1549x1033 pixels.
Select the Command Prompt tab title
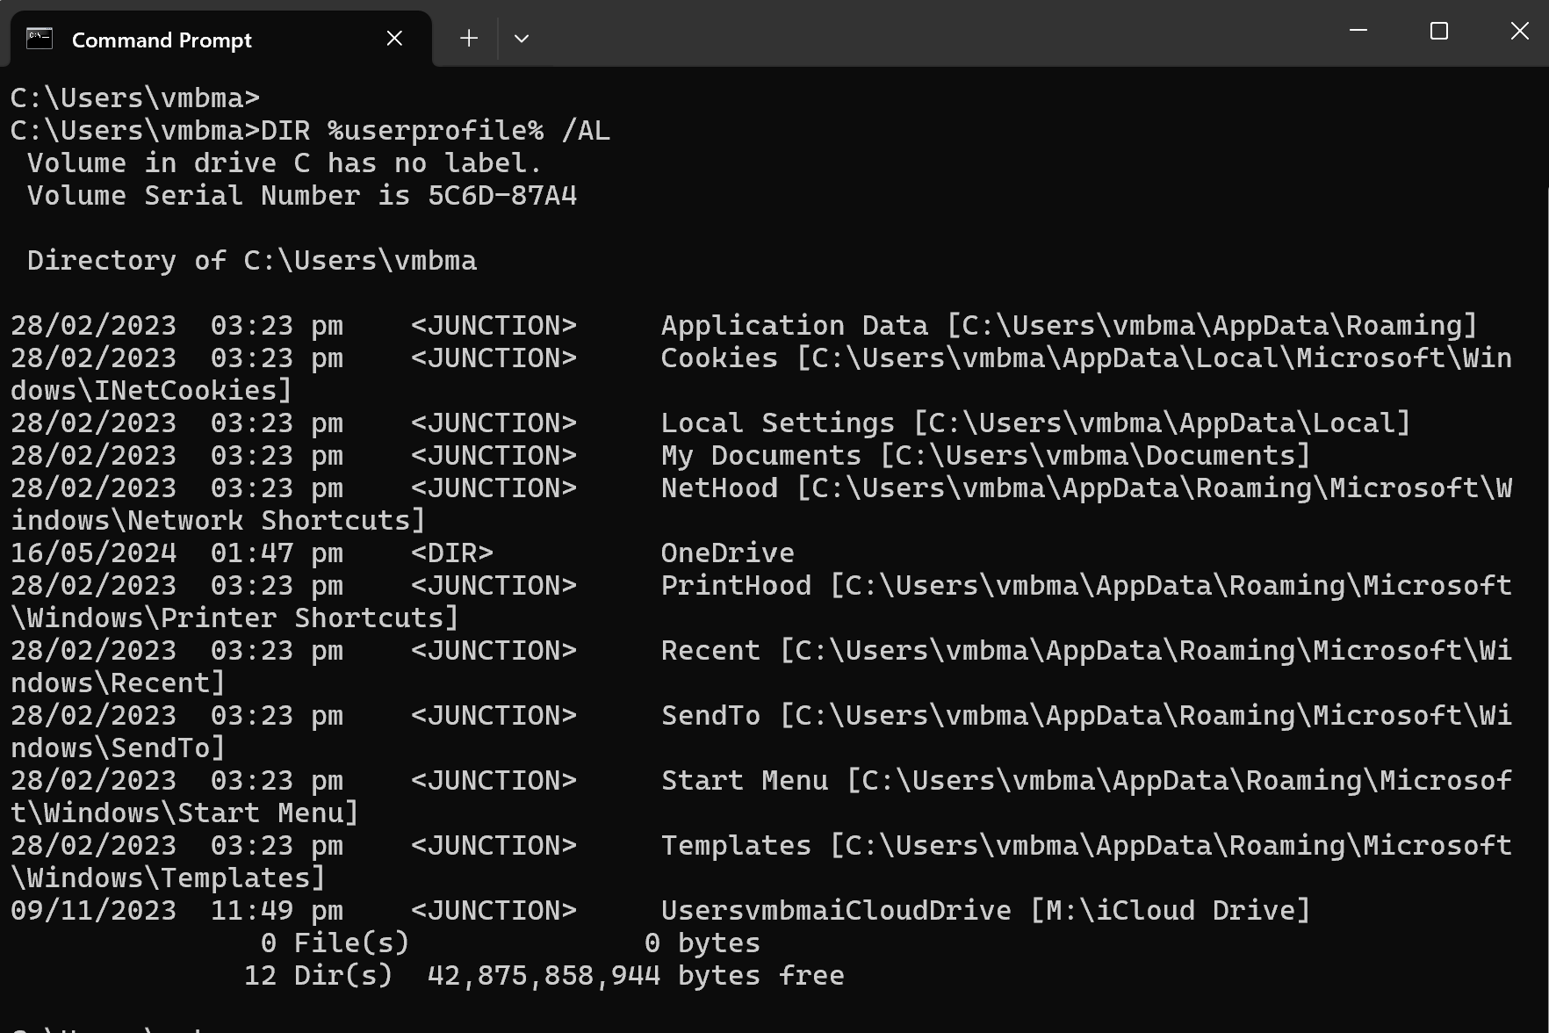pyautogui.click(x=162, y=40)
